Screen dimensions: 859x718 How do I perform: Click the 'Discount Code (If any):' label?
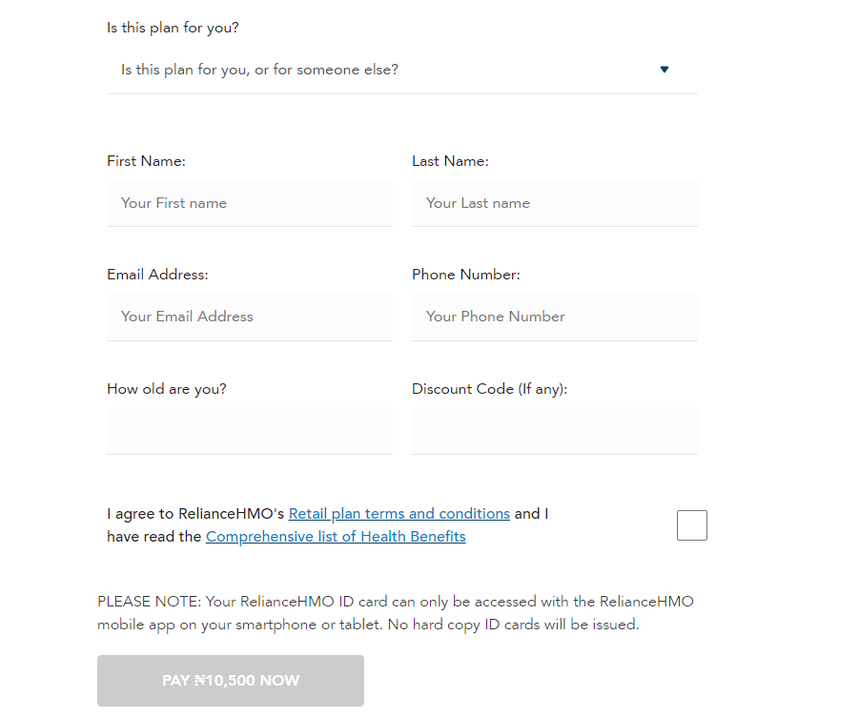pos(490,389)
